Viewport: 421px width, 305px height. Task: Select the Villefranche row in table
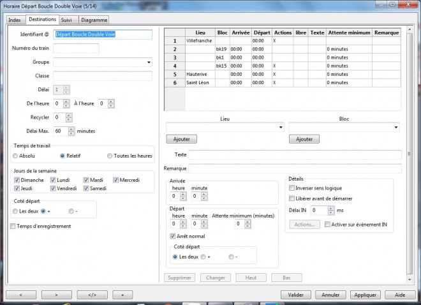(283, 41)
